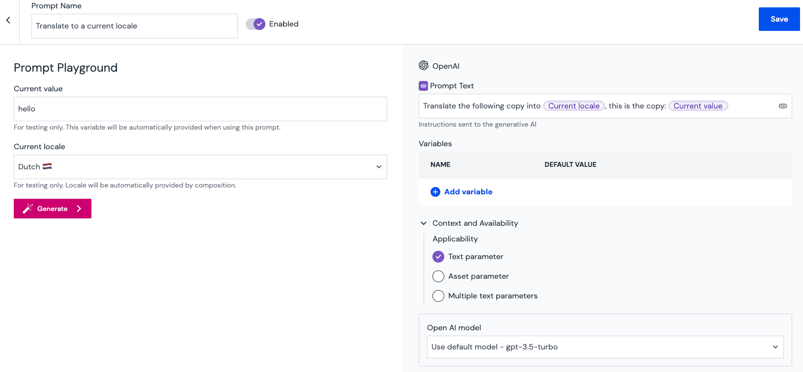Click the OpenAI logo icon
This screenshot has height=372, width=803.
pos(424,66)
